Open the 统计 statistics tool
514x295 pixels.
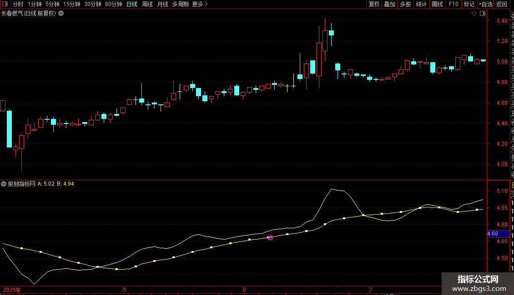[421, 4]
